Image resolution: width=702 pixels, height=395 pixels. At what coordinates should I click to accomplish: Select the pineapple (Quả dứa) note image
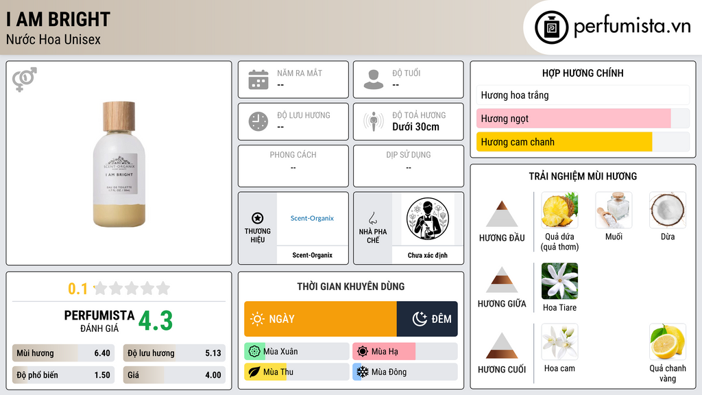coord(559,210)
